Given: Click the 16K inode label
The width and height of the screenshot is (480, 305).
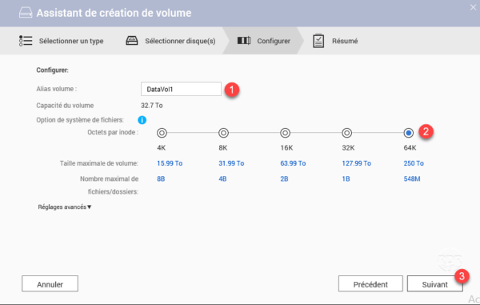Looking at the screenshot, I should coord(286,148).
